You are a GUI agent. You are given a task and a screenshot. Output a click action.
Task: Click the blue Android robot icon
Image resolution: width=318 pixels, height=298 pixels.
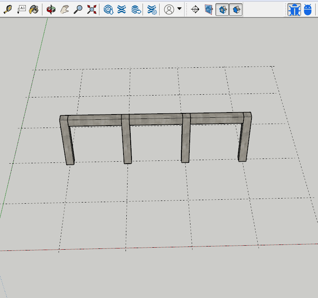[308, 10]
